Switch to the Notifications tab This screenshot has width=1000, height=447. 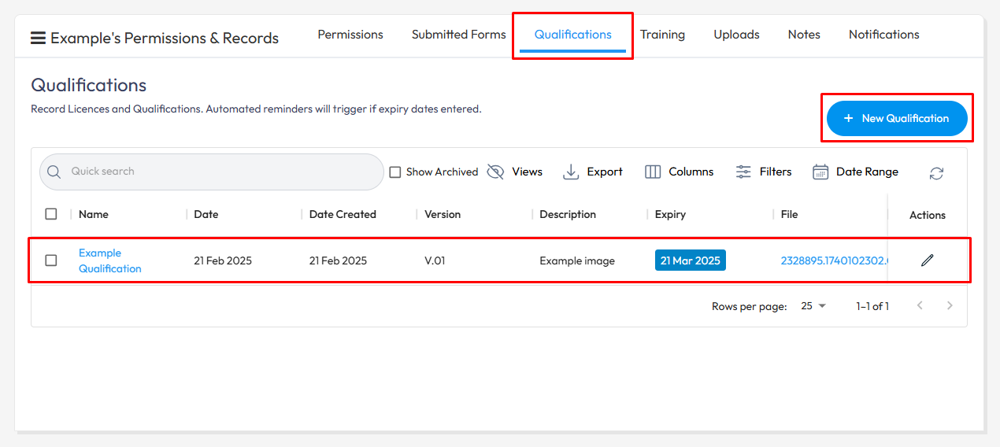pyautogui.click(x=884, y=35)
